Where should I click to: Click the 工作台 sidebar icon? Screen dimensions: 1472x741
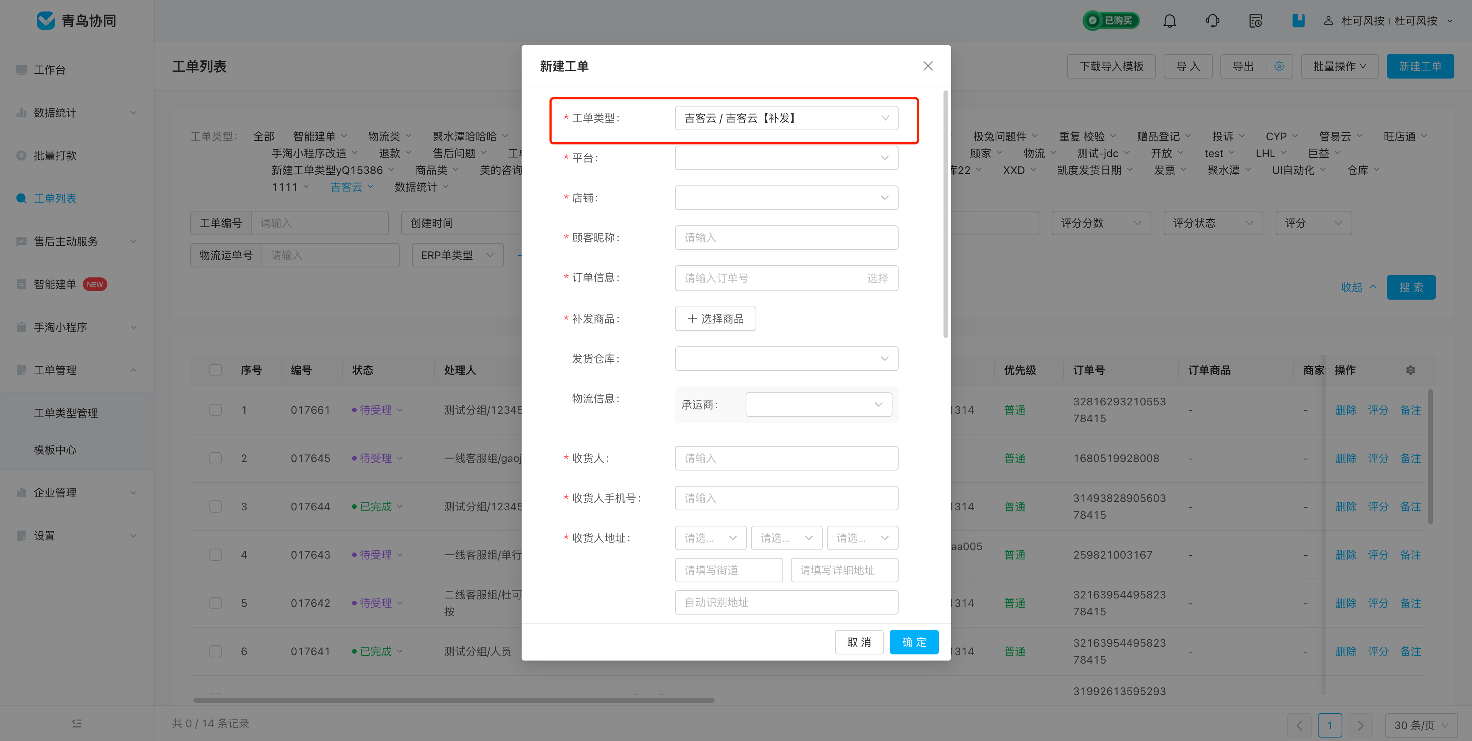21,70
